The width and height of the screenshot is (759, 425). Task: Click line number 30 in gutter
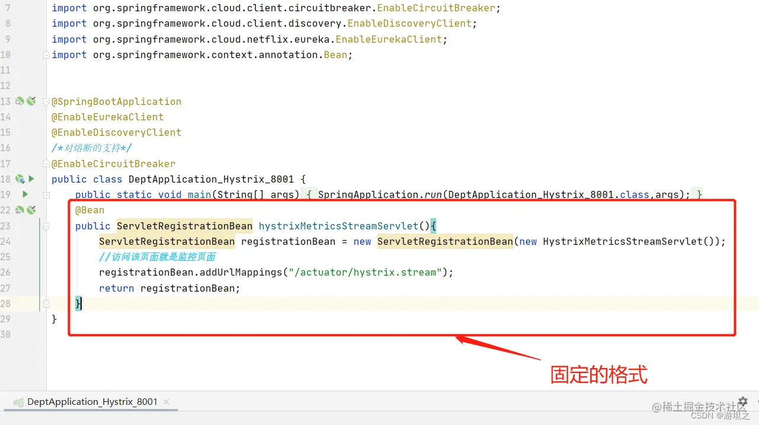(5, 334)
